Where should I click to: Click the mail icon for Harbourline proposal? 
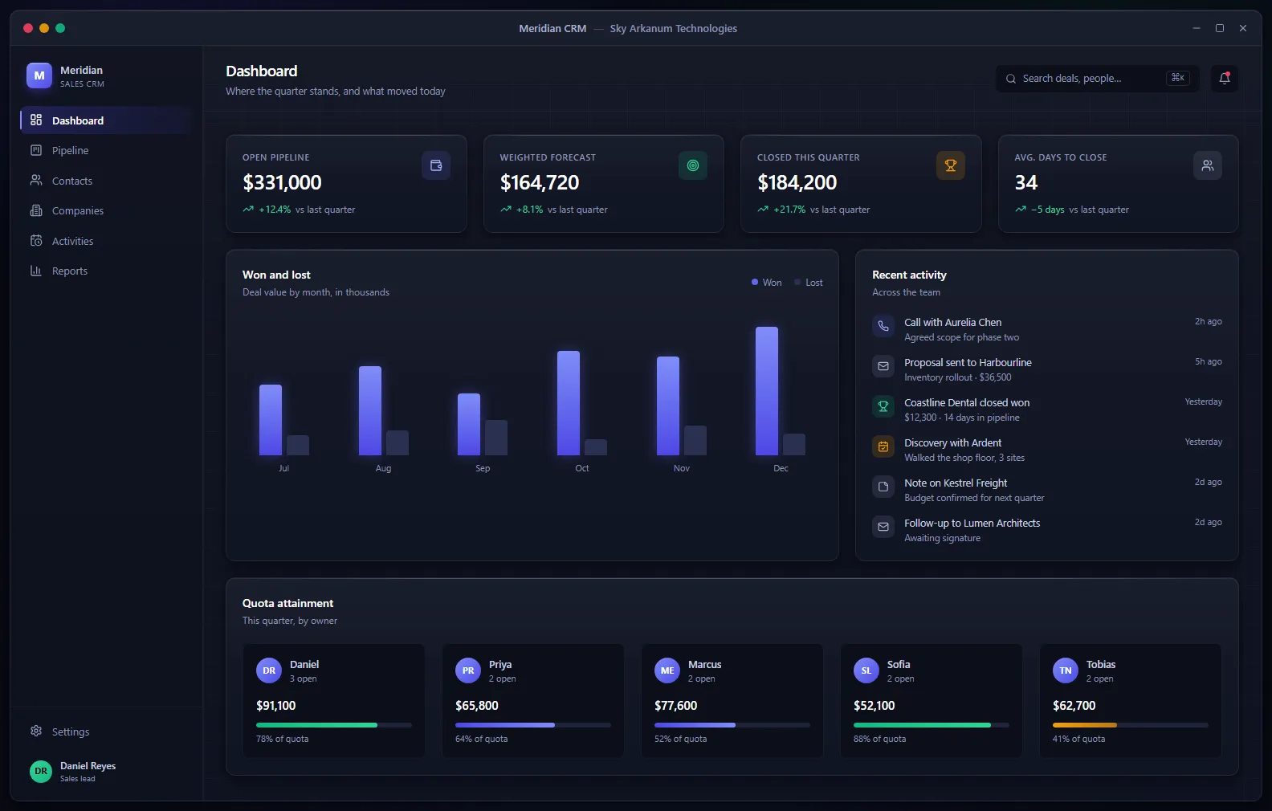click(883, 366)
